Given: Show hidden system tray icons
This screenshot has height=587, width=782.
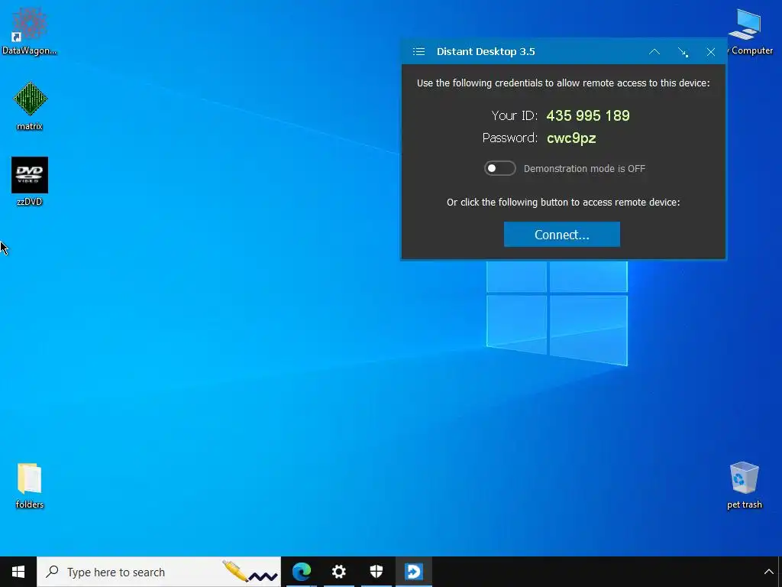Looking at the screenshot, I should 768,572.
